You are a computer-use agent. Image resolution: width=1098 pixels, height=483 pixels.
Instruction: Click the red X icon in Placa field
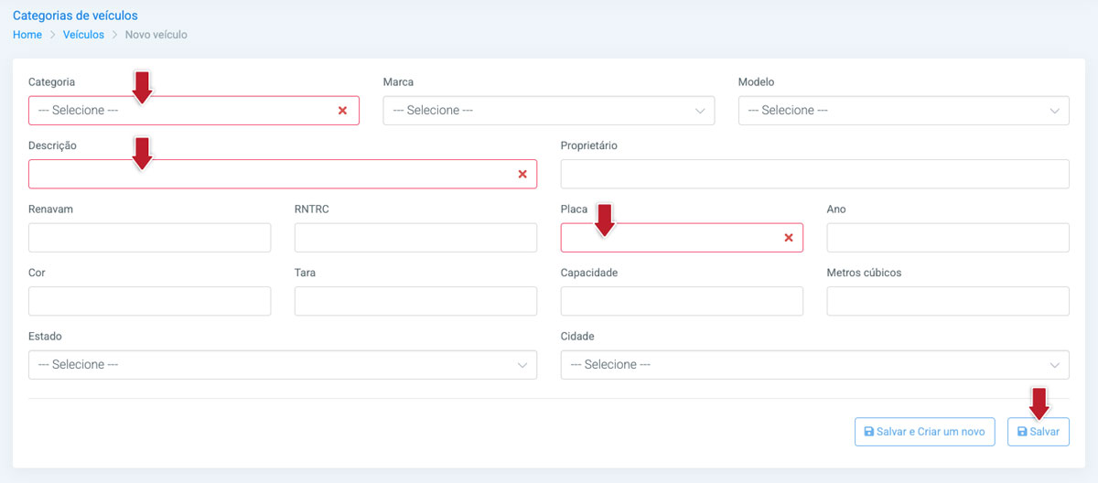point(789,238)
